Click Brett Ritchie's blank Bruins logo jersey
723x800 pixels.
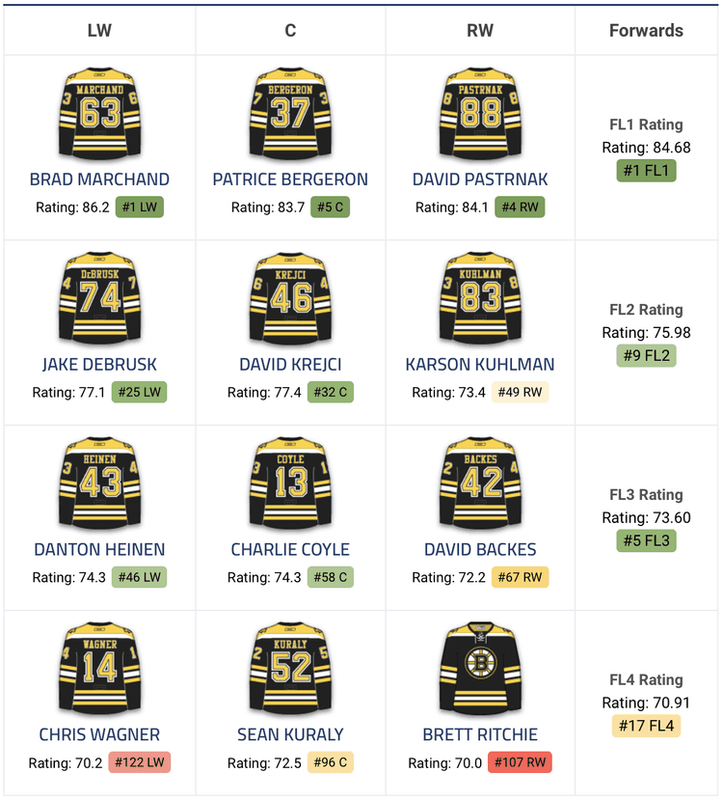click(x=480, y=668)
